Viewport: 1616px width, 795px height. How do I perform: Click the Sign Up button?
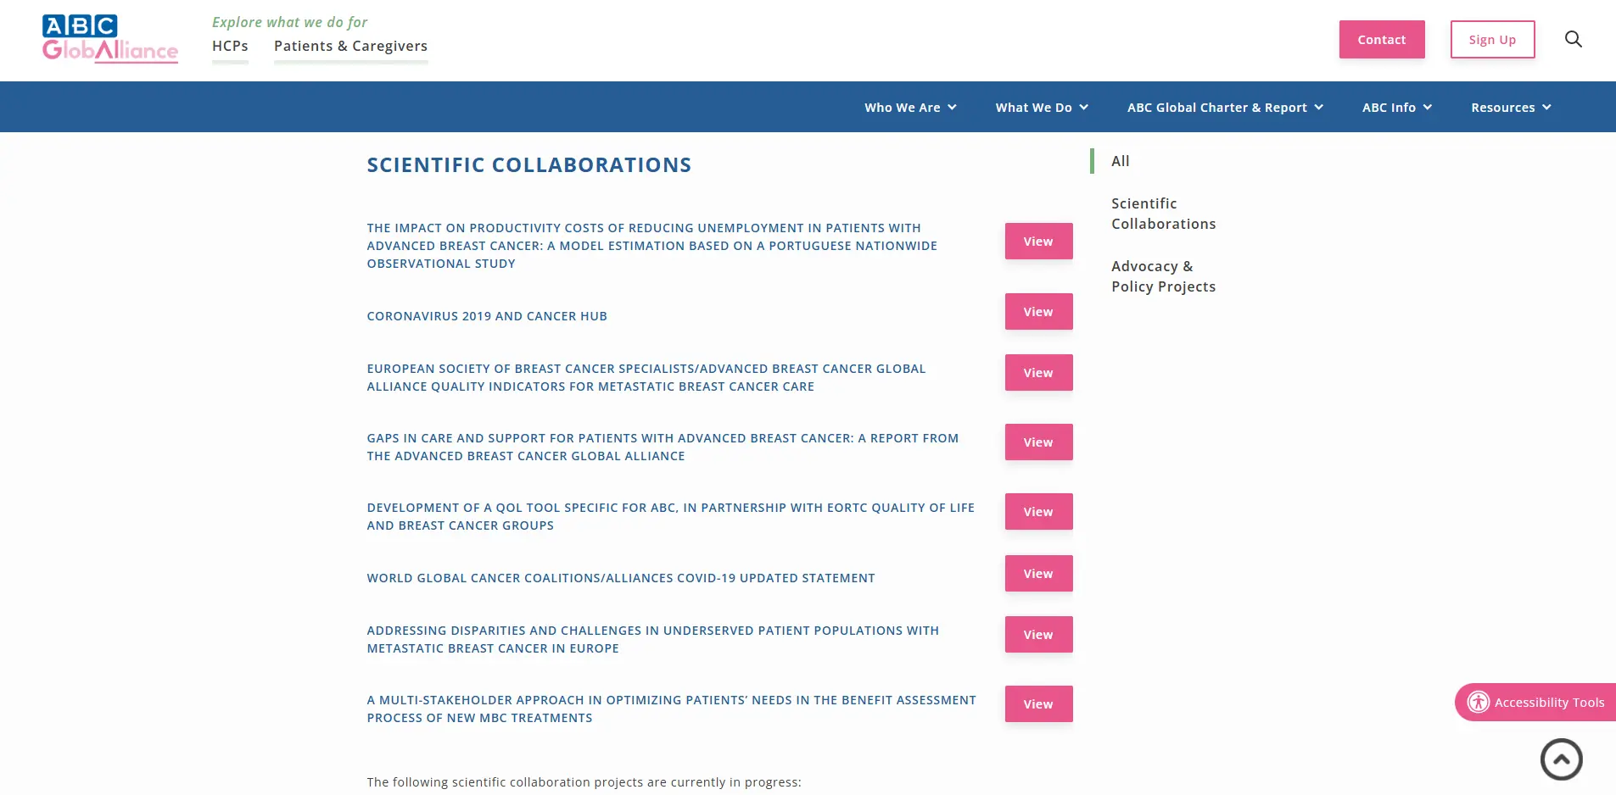click(1493, 39)
